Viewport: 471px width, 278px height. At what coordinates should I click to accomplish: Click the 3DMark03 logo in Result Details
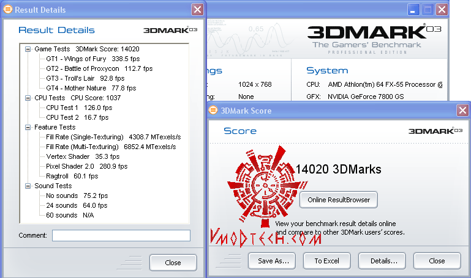[170, 30]
